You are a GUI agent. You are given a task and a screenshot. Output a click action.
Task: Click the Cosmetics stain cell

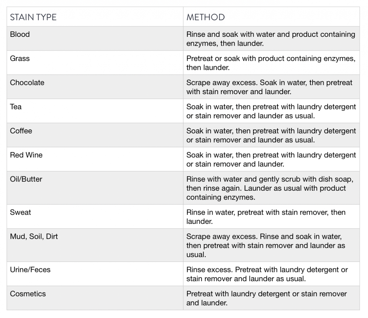pyautogui.click(x=28, y=294)
